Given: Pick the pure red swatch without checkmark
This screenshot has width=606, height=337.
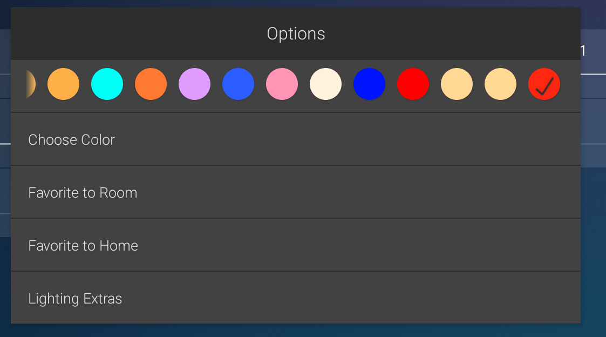Looking at the screenshot, I should (413, 84).
